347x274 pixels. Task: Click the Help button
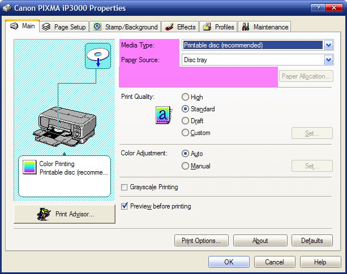click(x=320, y=262)
